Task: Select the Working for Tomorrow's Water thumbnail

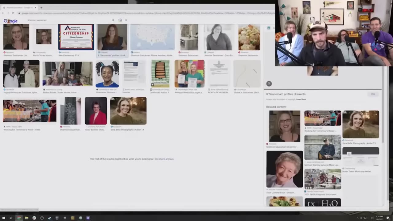Action: point(30,111)
